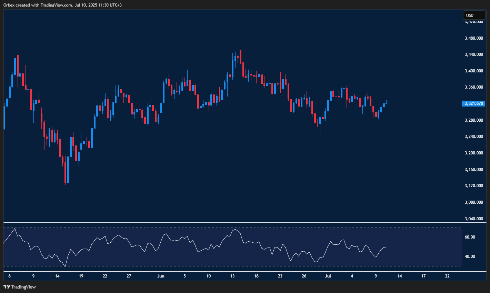Select date label 19 on time axis
The height and width of the screenshot is (293, 490).
coord(81,276)
